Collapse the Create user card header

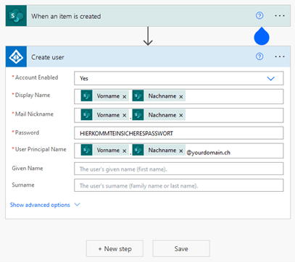tap(148, 56)
